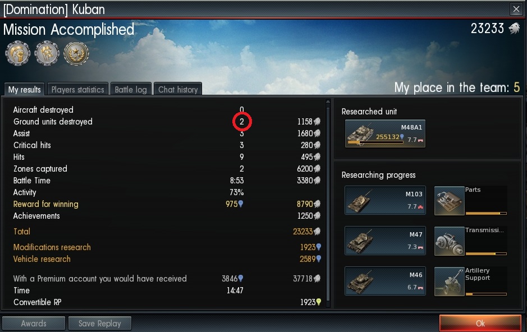
Task: Click the M47 tank research card
Action: click(x=385, y=241)
